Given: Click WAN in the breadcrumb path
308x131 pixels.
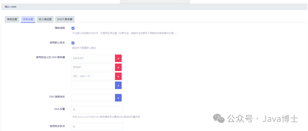Looking at the screenshot, I should click(14, 7).
